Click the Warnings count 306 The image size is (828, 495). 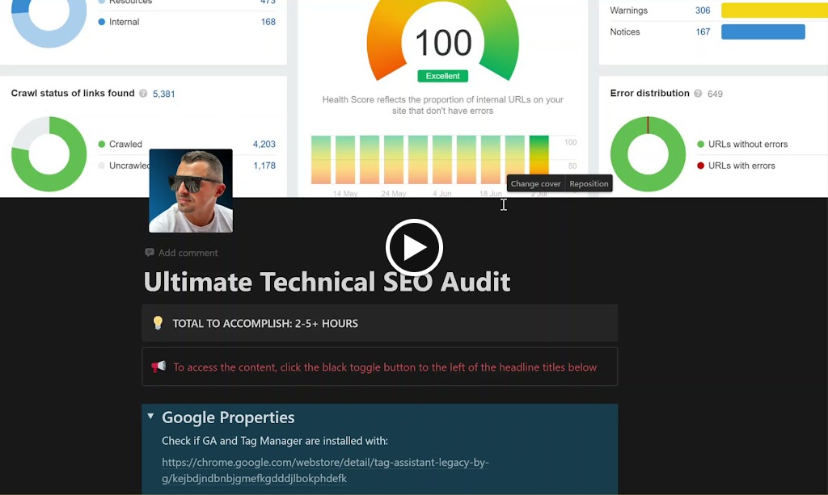[703, 10]
